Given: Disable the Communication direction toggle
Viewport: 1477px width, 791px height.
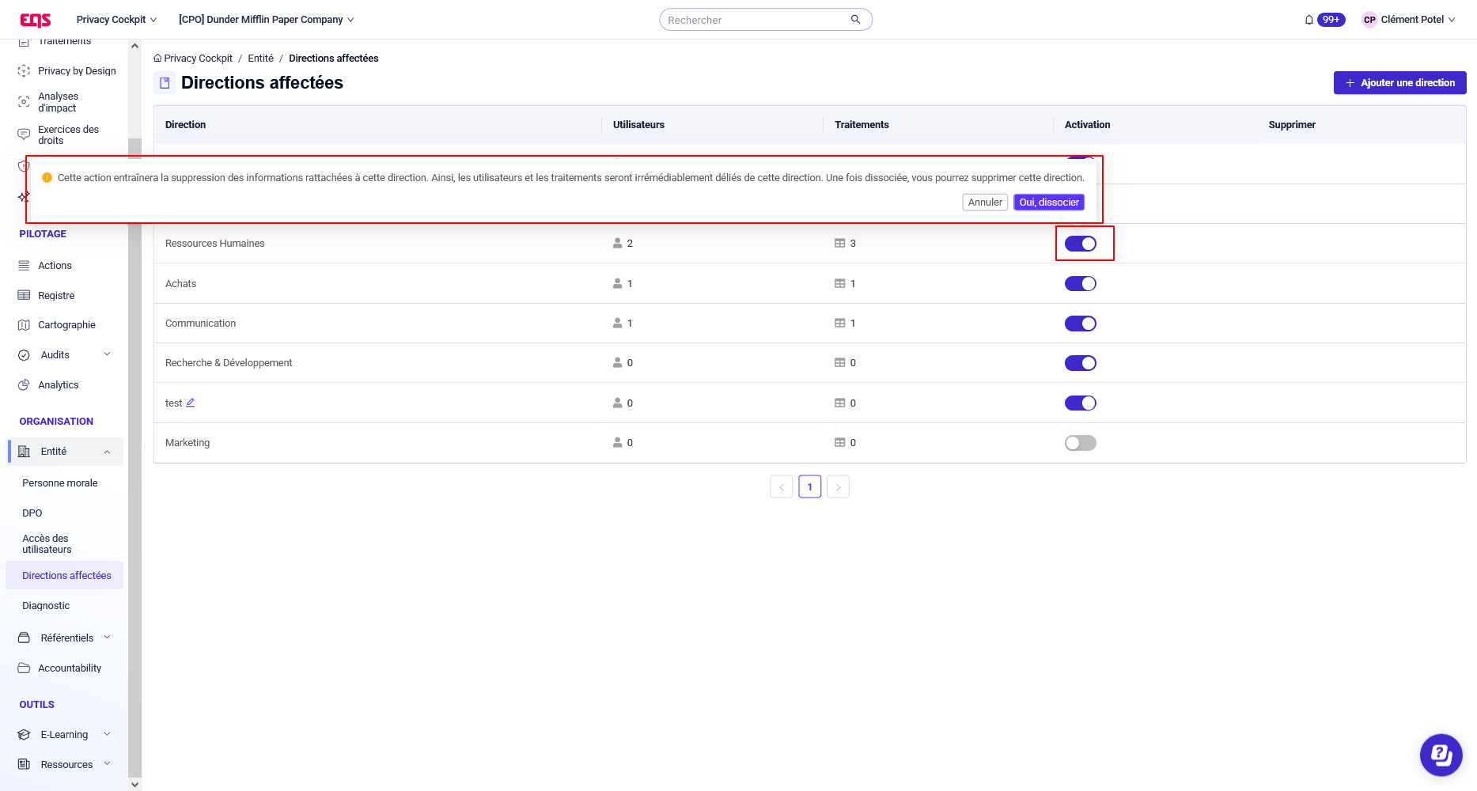Looking at the screenshot, I should tap(1081, 324).
